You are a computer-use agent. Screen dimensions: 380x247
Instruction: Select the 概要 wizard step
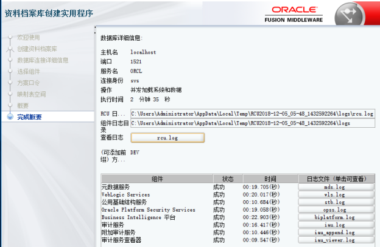coord(23,106)
